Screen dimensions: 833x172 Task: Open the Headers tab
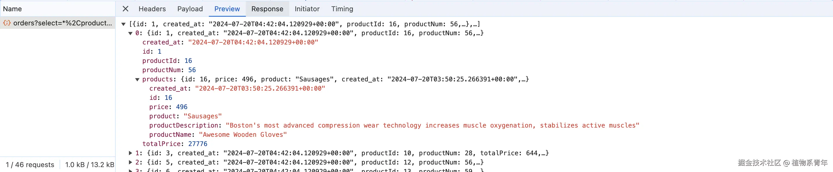click(x=152, y=9)
